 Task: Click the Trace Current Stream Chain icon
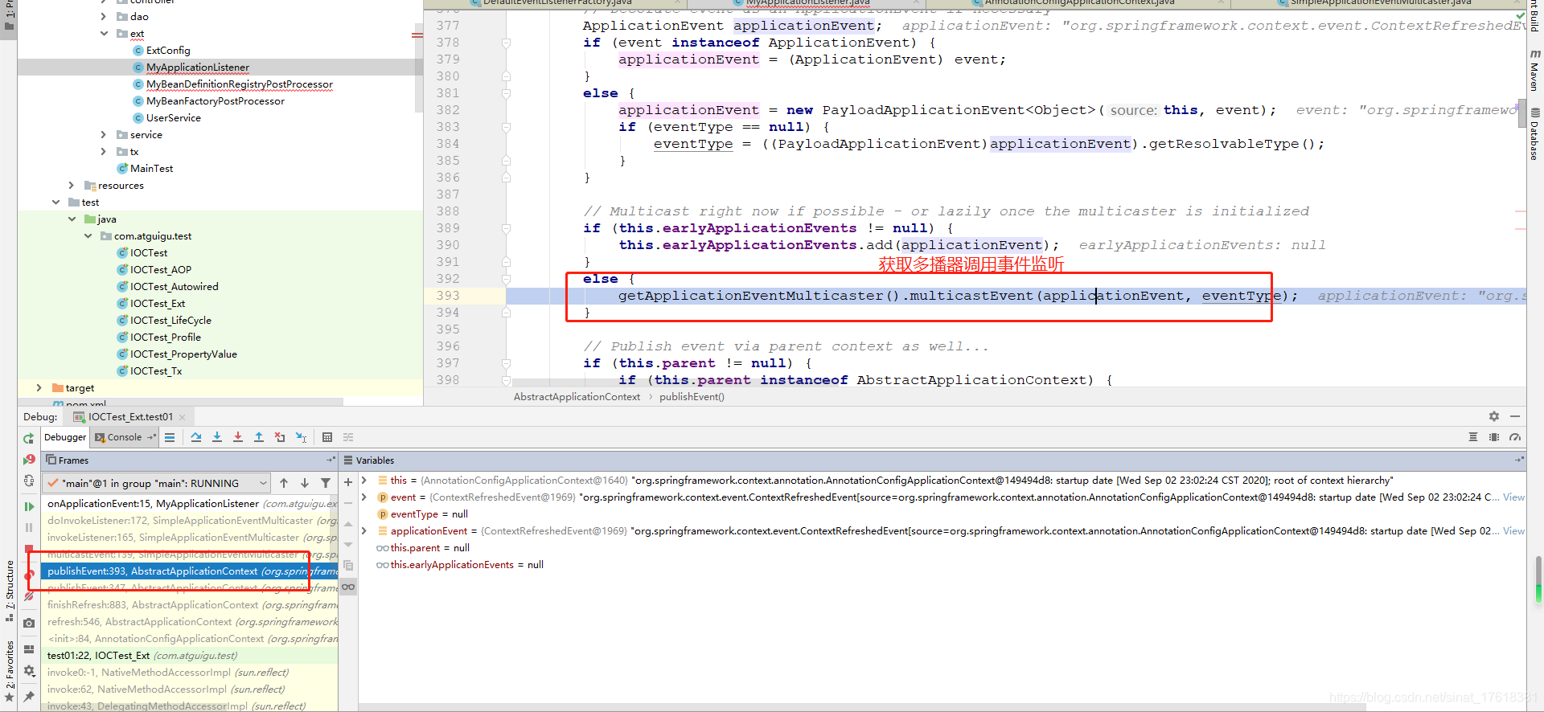pos(348,437)
